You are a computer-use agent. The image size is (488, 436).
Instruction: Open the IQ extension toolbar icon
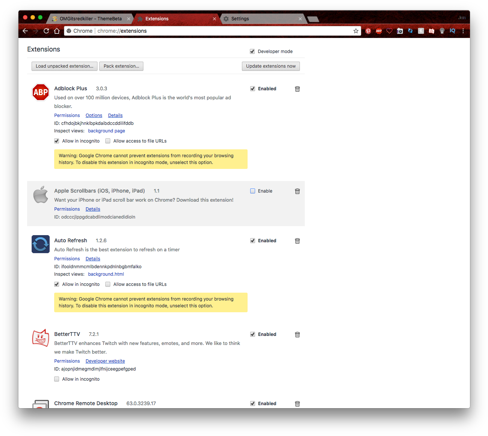[453, 31]
